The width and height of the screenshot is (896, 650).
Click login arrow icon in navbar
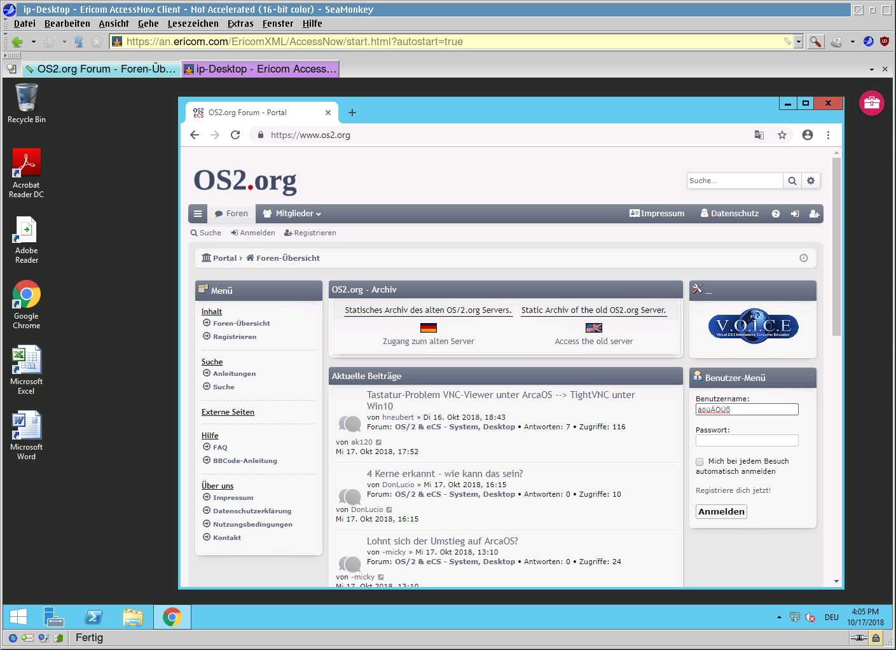795,214
